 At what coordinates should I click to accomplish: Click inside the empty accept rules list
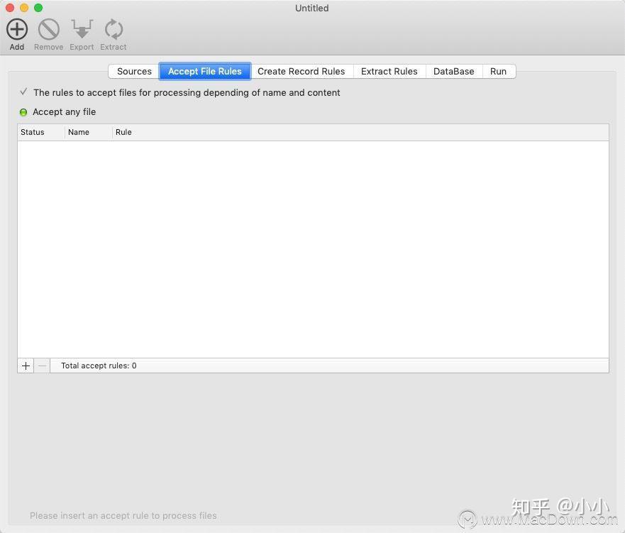click(x=312, y=248)
